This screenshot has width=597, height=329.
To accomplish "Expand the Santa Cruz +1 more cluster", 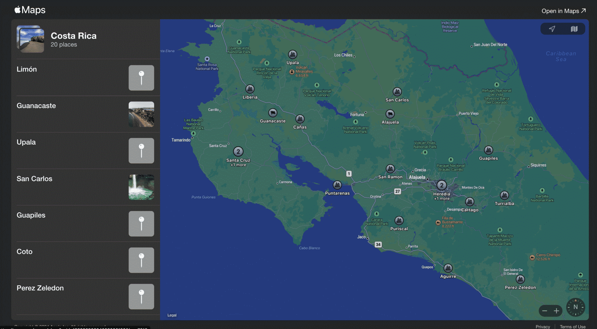I will coord(238,151).
